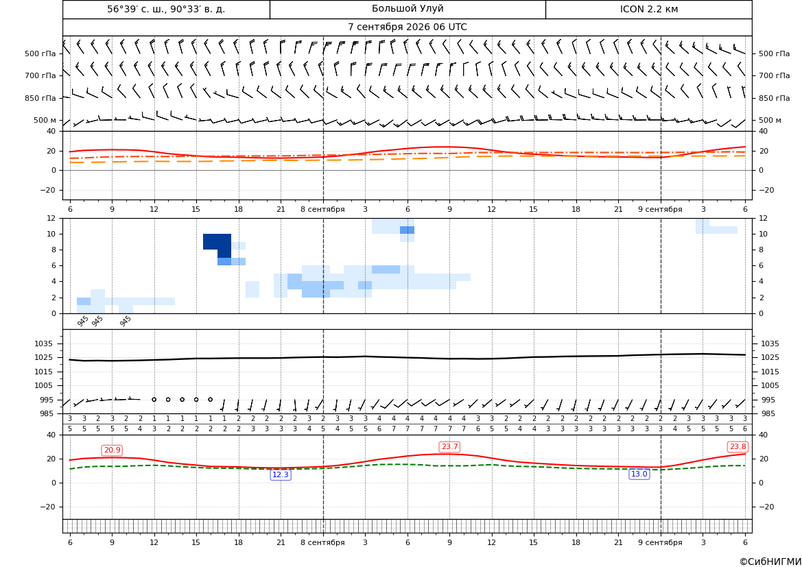Click the red 23.8 temperature label
Image resolution: width=802 pixels, height=567 pixels.
[x=738, y=446]
